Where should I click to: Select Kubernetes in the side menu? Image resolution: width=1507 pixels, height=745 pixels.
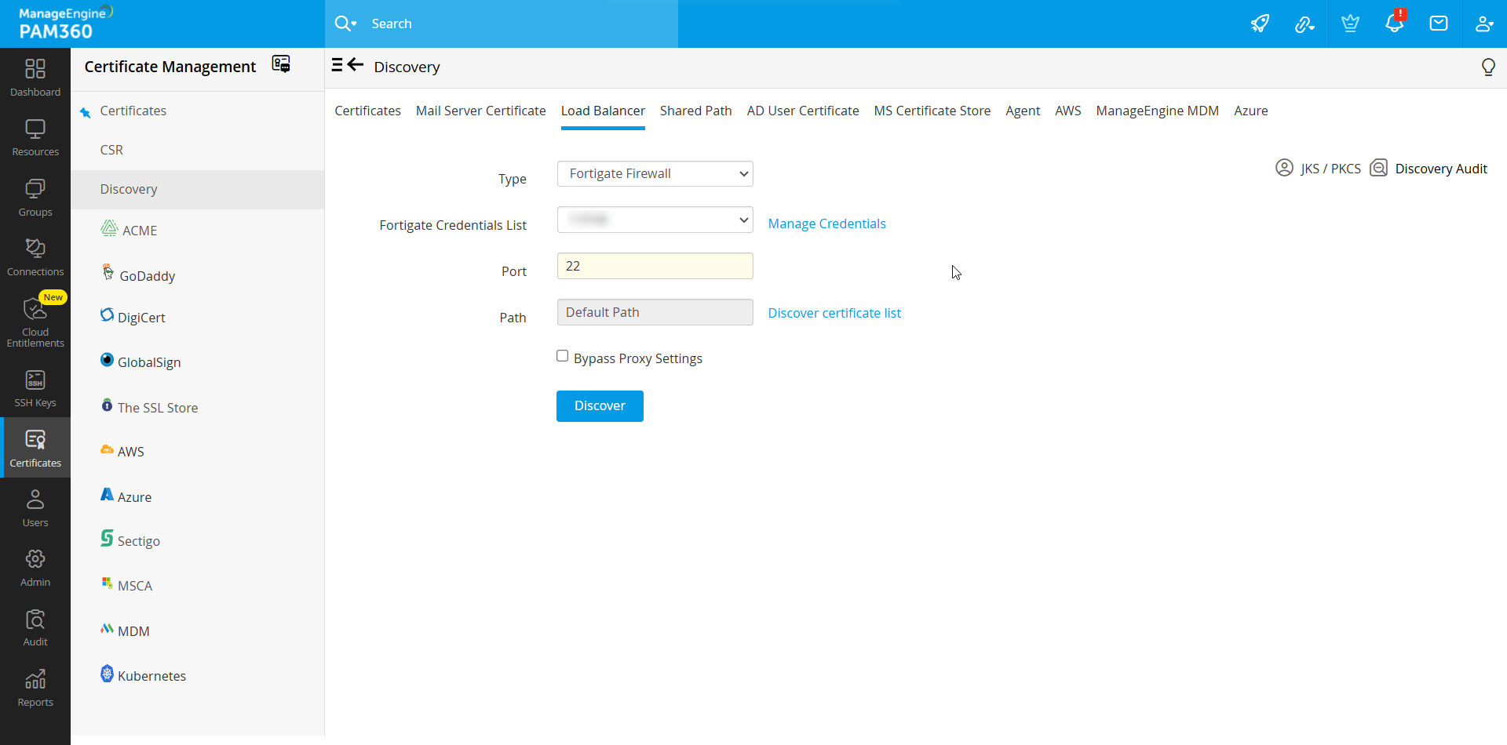coord(151,676)
